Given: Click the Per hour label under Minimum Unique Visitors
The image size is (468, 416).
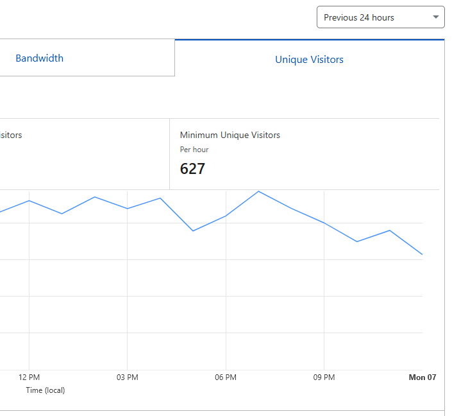Looking at the screenshot, I should pyautogui.click(x=194, y=150).
